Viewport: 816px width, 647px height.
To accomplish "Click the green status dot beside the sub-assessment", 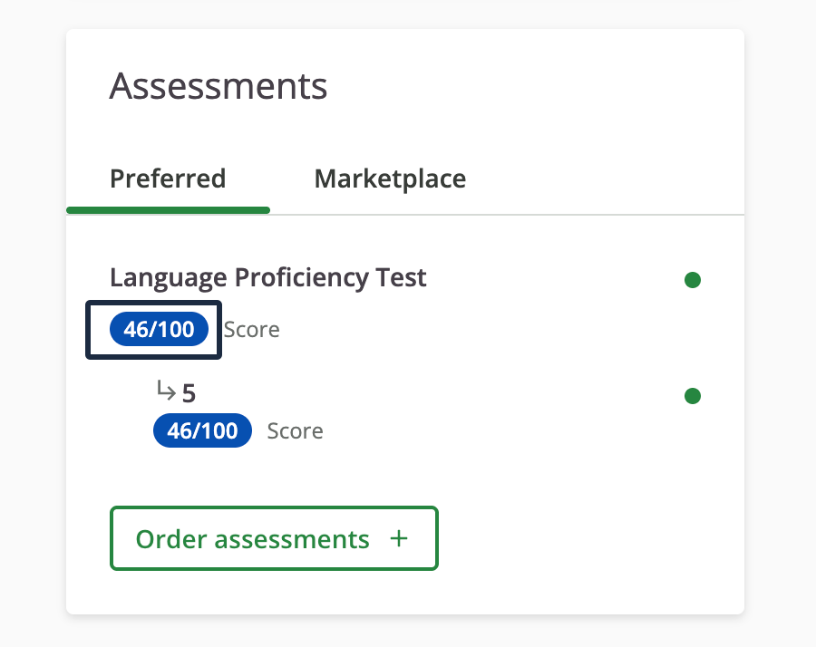I will pyautogui.click(x=693, y=396).
